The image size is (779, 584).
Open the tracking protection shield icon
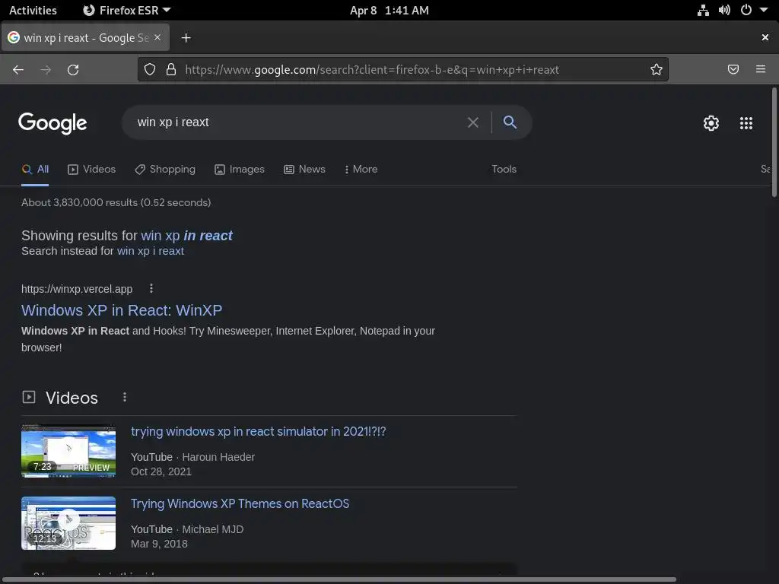tap(150, 69)
